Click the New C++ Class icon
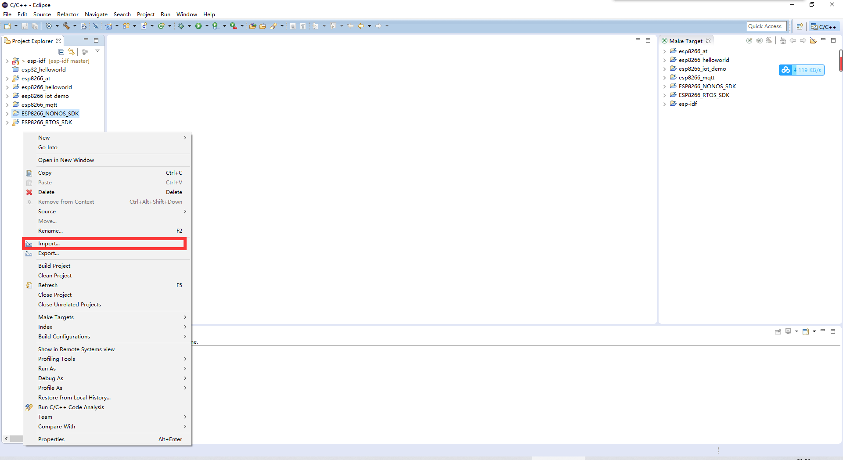Image resolution: width=843 pixels, height=460 pixels. coord(161,26)
